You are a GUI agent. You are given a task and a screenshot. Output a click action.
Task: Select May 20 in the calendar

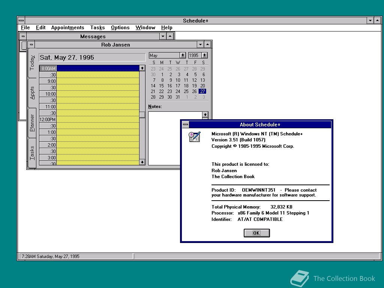point(202,86)
